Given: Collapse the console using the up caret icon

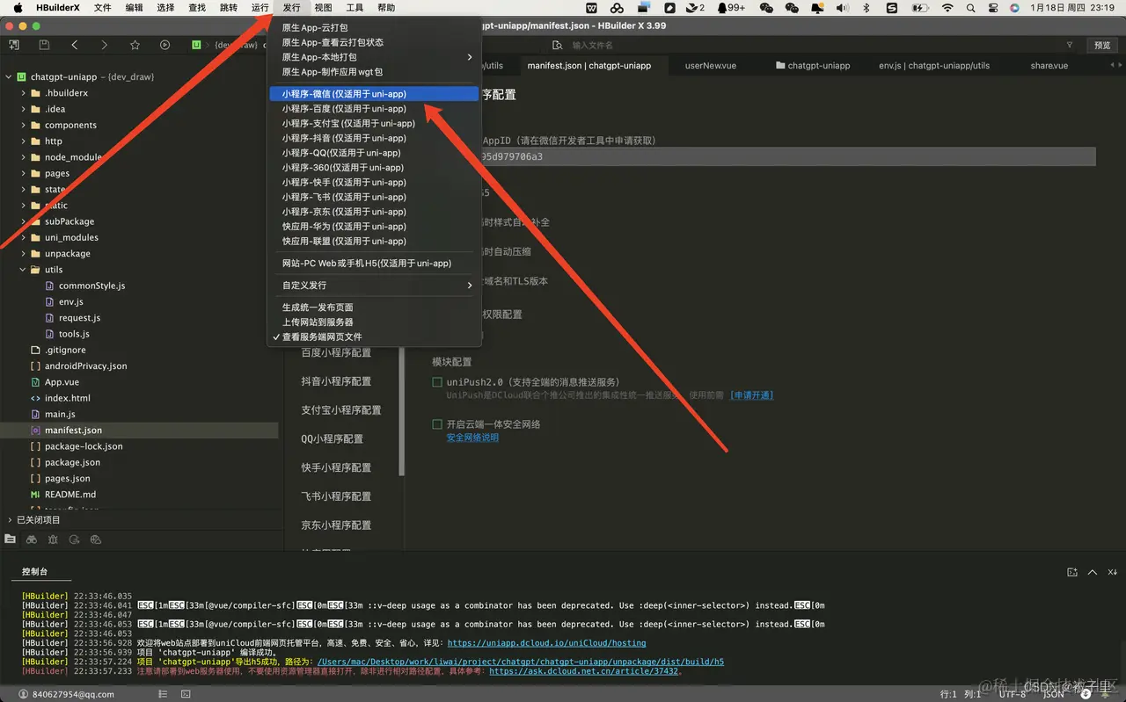Looking at the screenshot, I should pyautogui.click(x=1093, y=572).
